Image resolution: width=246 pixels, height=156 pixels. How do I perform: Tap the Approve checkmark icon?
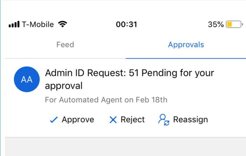pyautogui.click(x=53, y=120)
